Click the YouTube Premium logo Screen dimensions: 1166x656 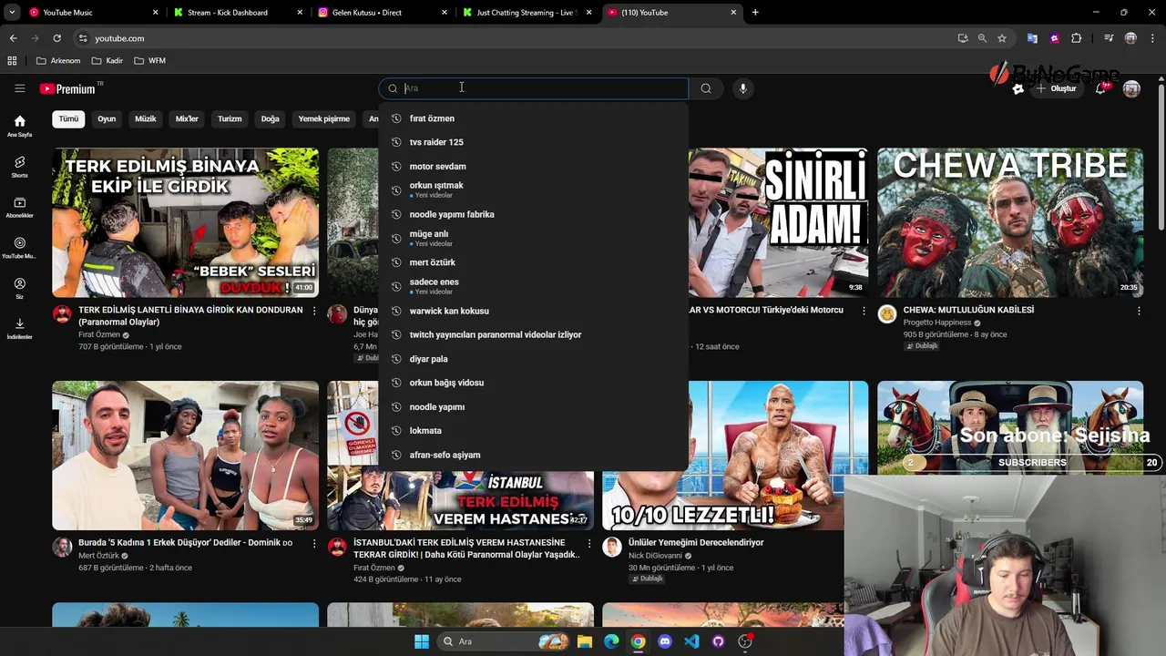[x=67, y=88]
